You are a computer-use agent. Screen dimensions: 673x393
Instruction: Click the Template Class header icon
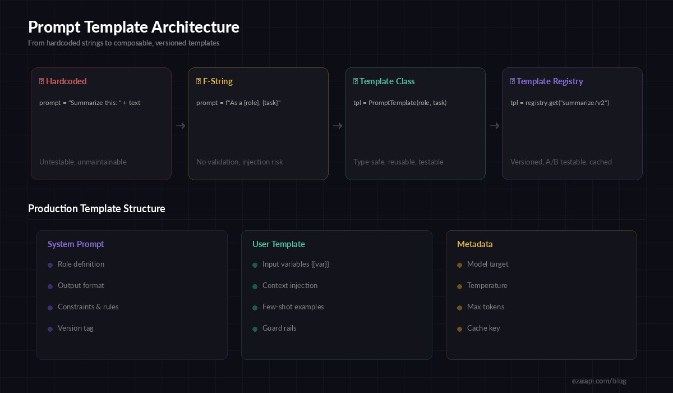(356, 81)
